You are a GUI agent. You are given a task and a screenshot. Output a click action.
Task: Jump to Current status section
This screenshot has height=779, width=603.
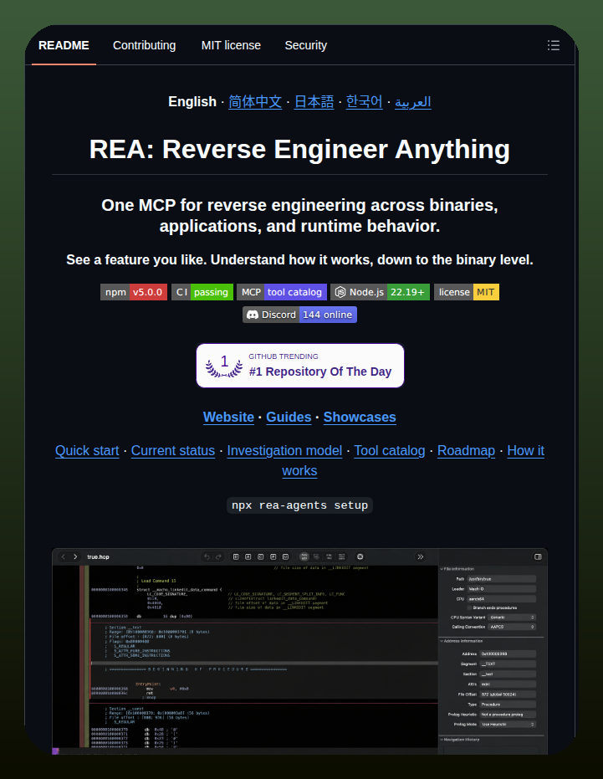pos(173,451)
